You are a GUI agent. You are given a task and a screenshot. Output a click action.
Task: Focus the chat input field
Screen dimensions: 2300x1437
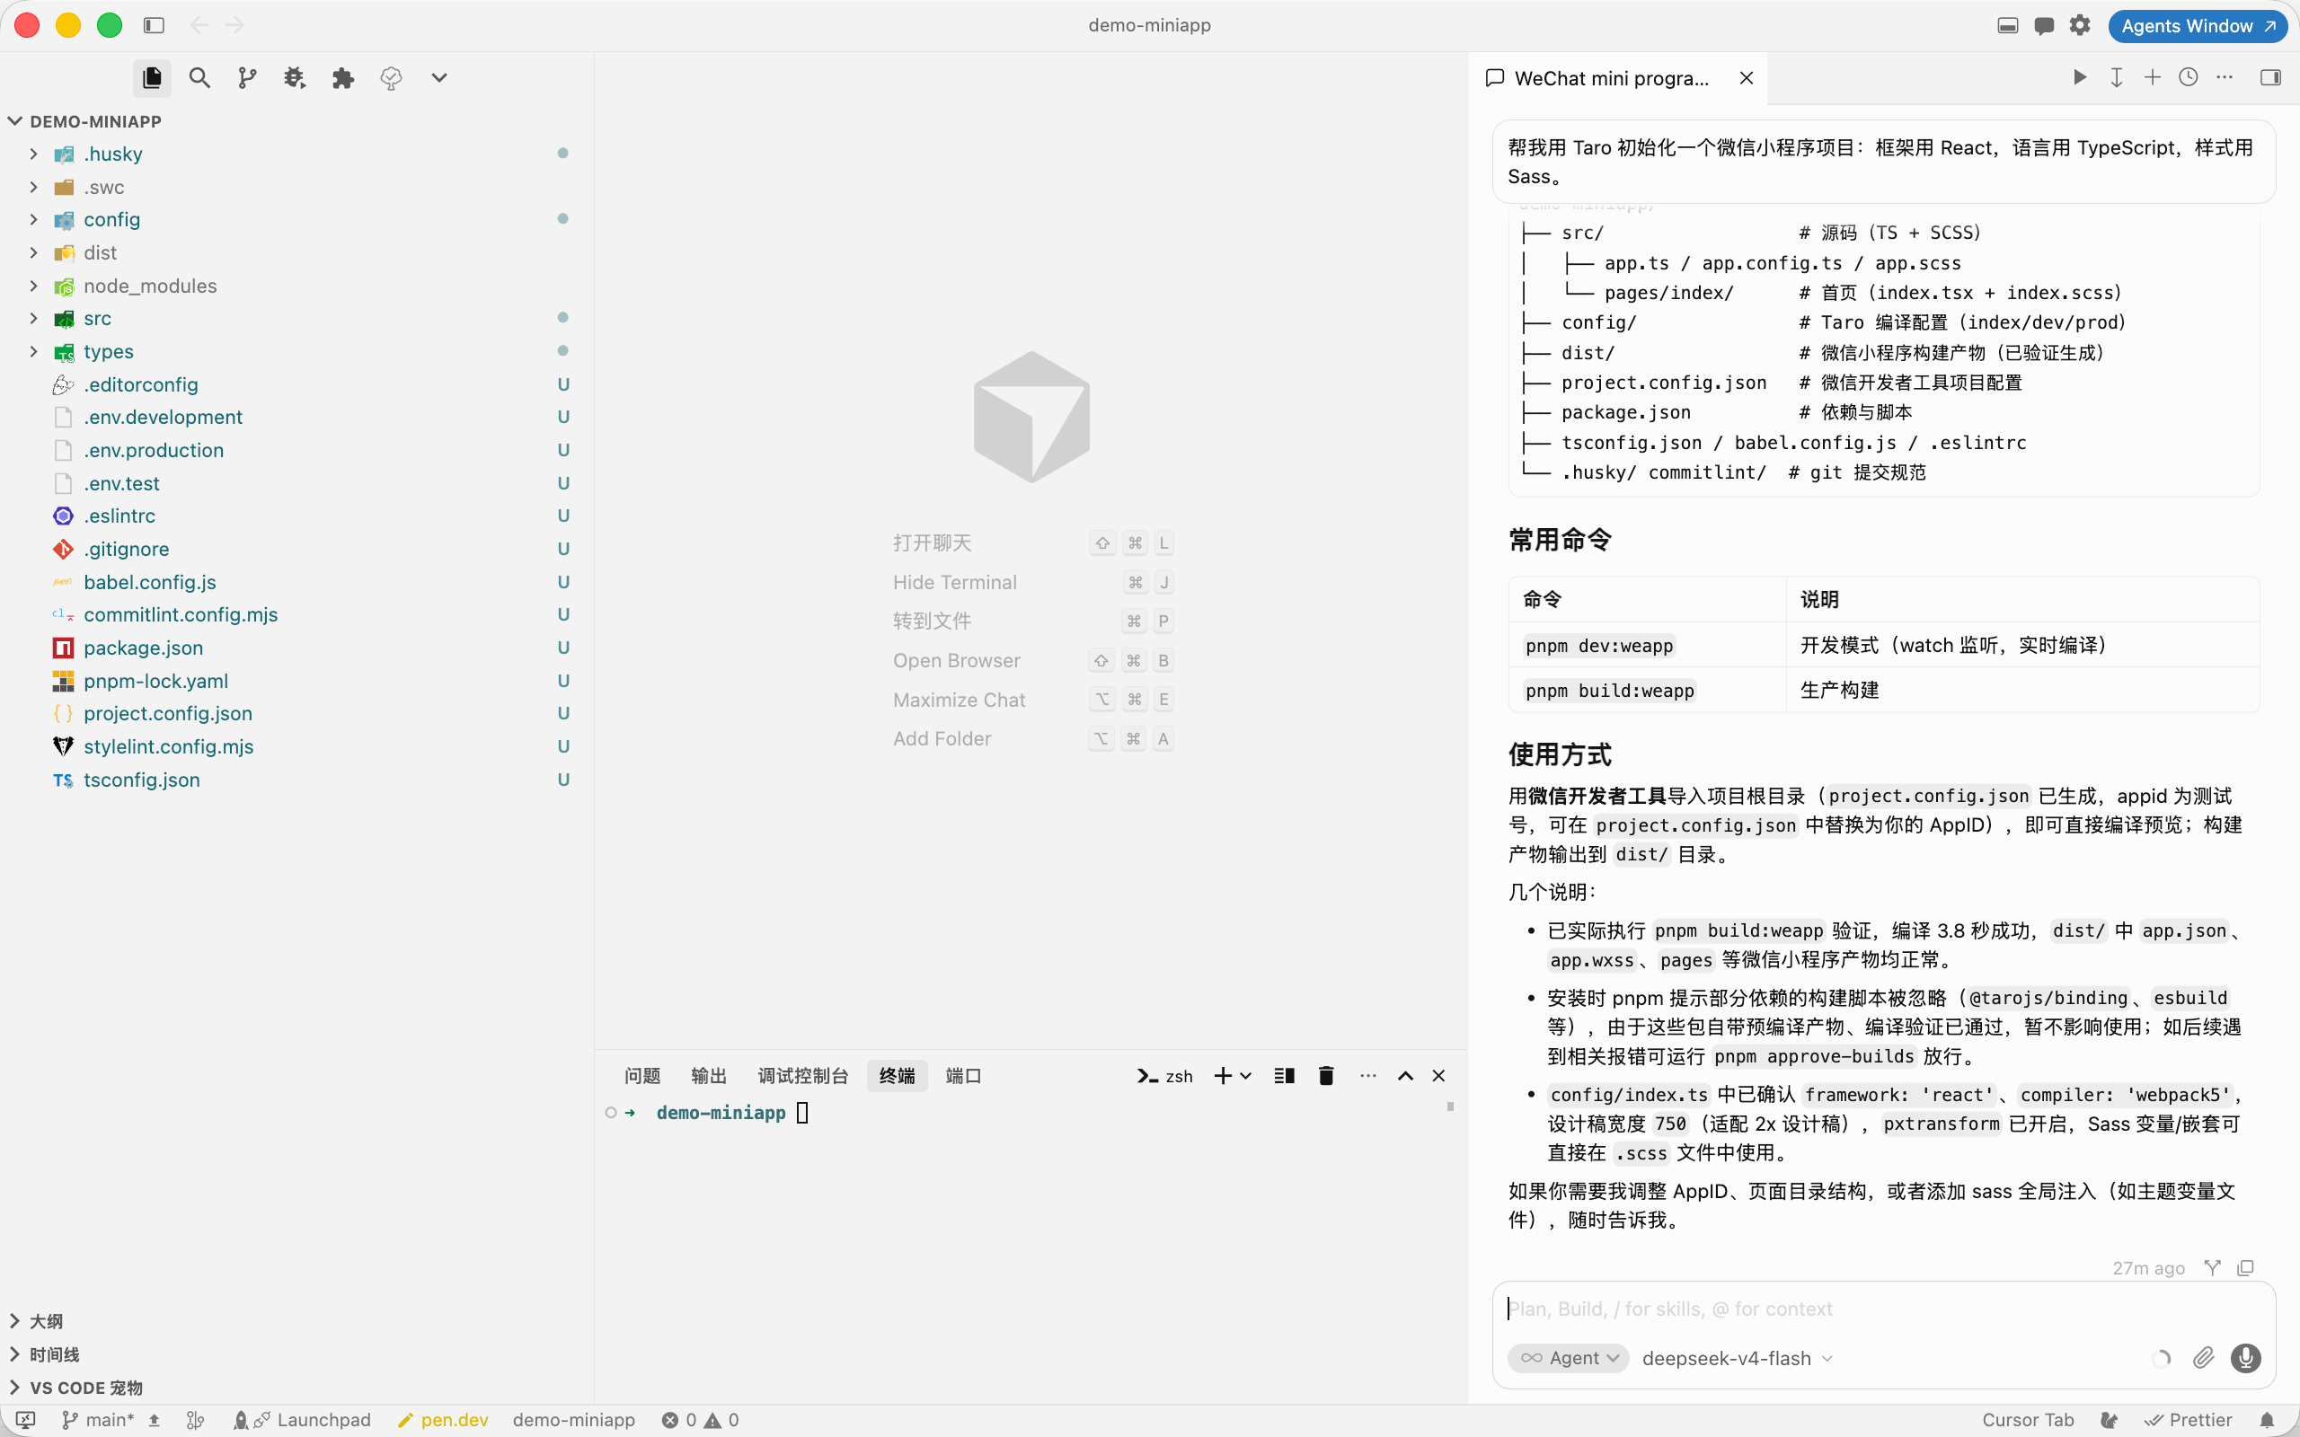pyautogui.click(x=1884, y=1309)
